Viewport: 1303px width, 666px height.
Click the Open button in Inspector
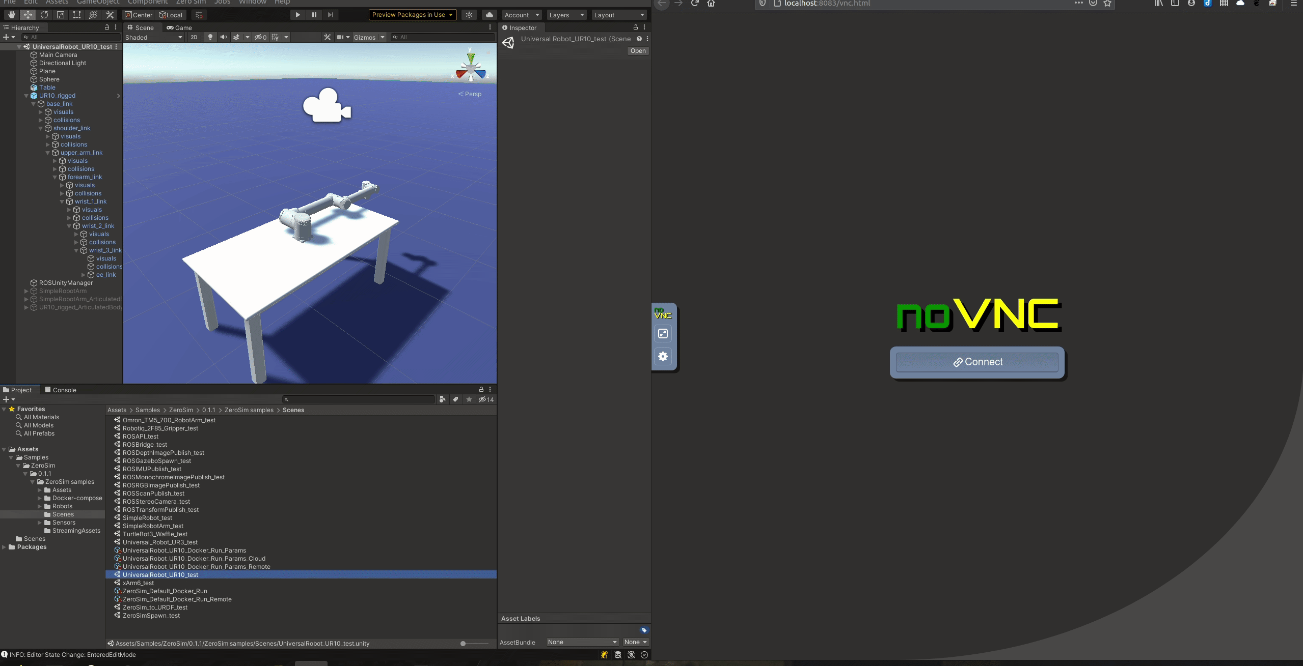pyautogui.click(x=638, y=51)
